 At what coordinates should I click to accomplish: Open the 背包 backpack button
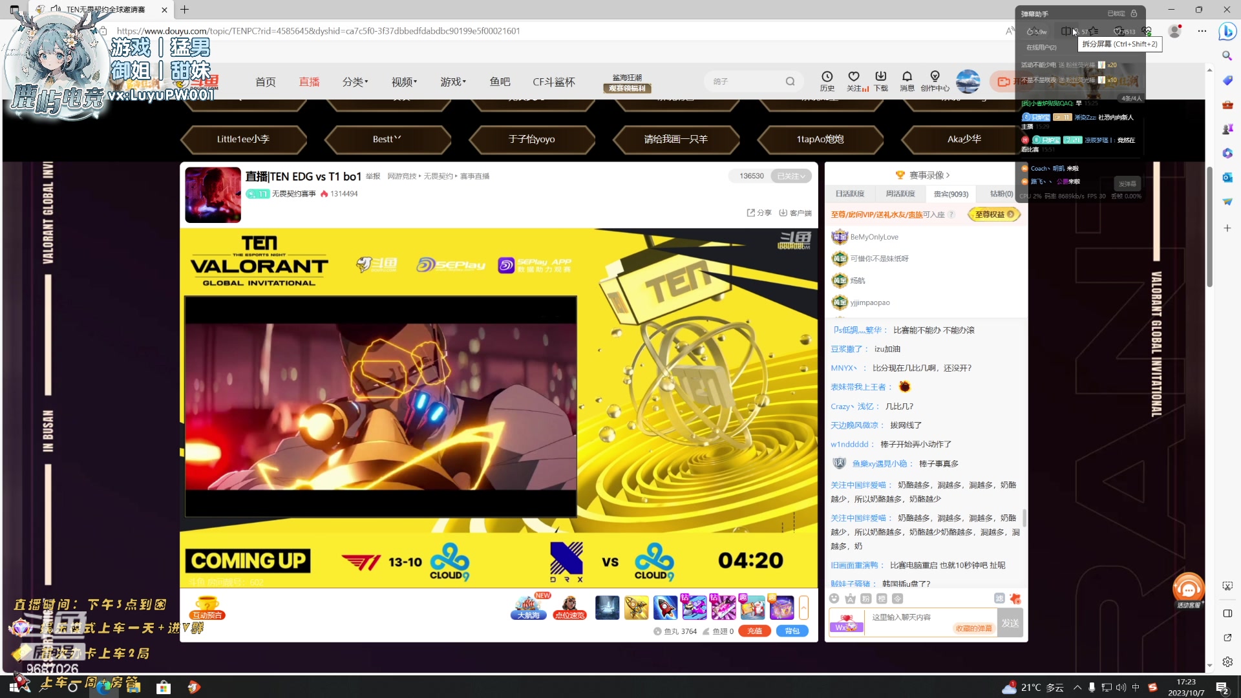point(792,631)
